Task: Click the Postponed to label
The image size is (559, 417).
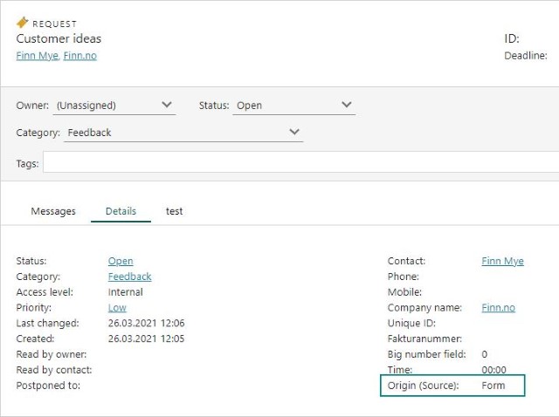Action: tap(48, 386)
